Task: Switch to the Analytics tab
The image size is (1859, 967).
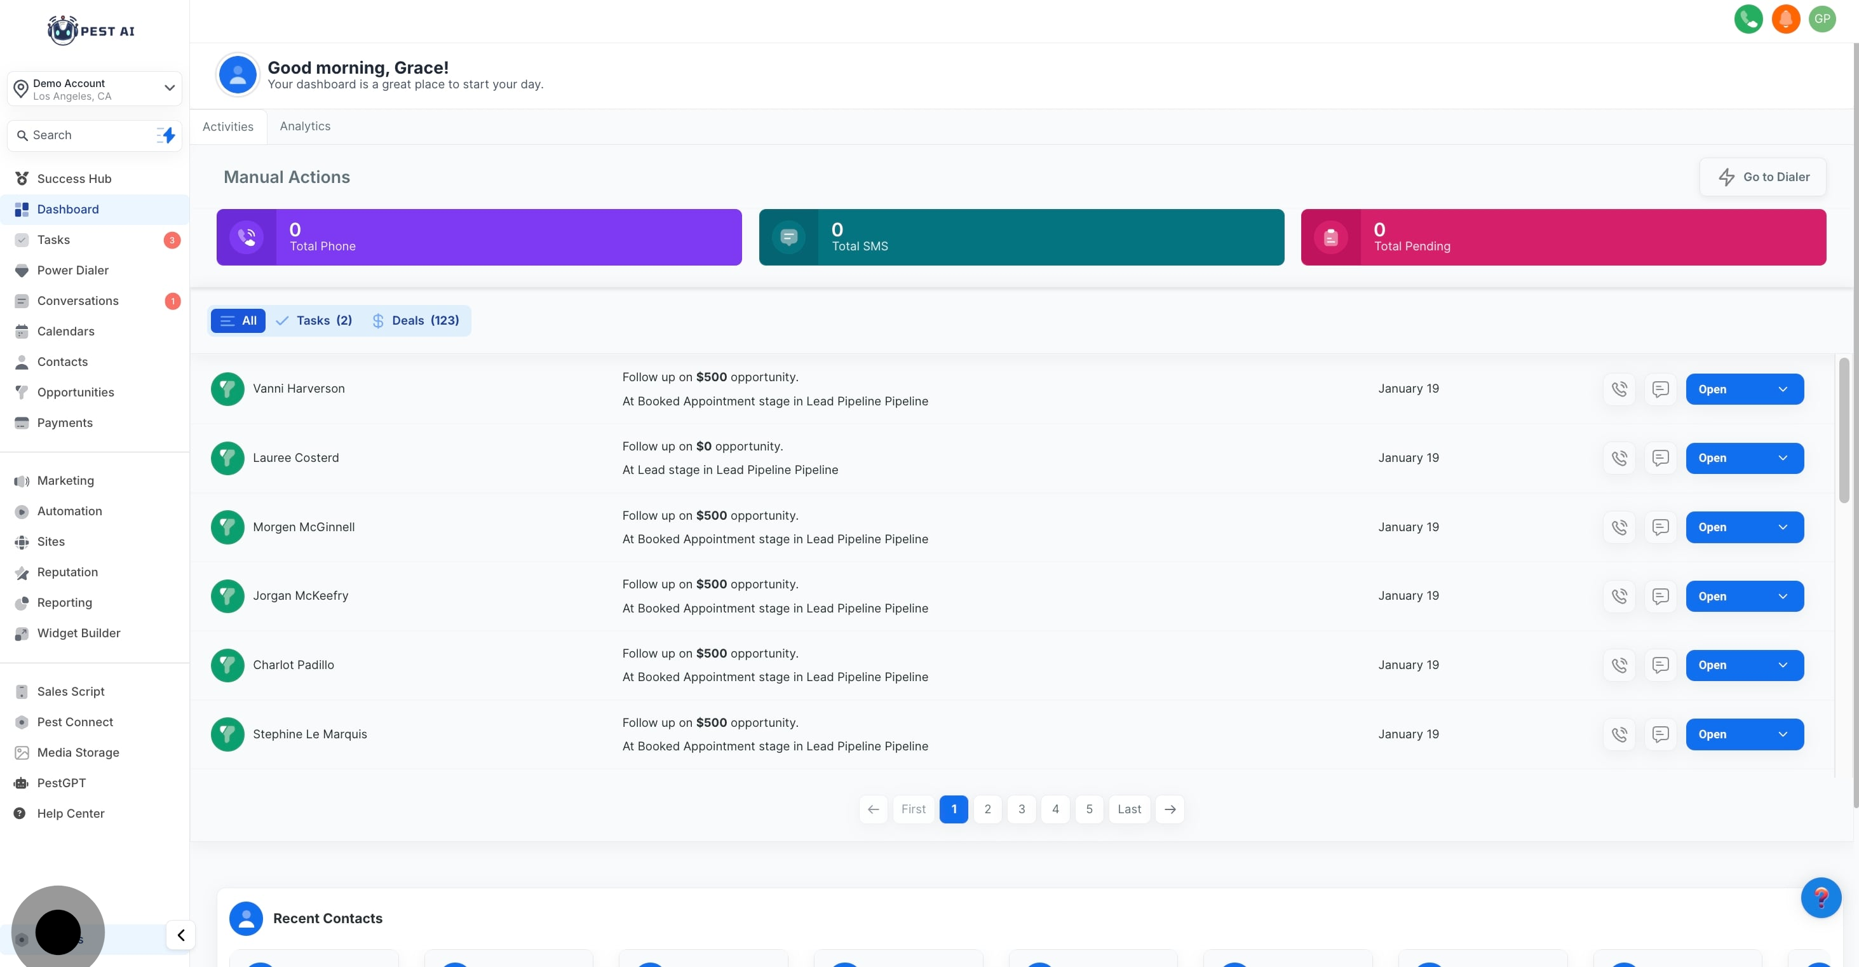Action: pos(304,126)
